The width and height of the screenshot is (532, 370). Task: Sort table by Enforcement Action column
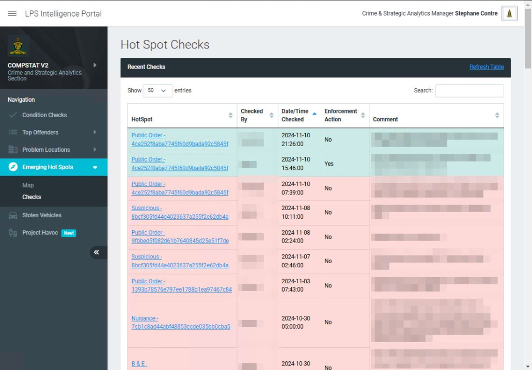coord(363,116)
